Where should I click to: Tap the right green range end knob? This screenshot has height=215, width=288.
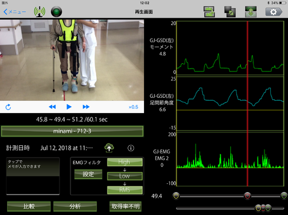(284, 196)
